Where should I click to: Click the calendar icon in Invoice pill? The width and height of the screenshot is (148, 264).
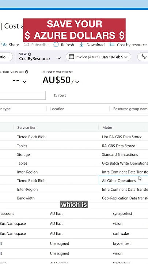[x=72, y=57]
